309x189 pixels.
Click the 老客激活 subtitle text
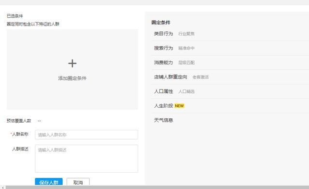pyautogui.click(x=200, y=77)
